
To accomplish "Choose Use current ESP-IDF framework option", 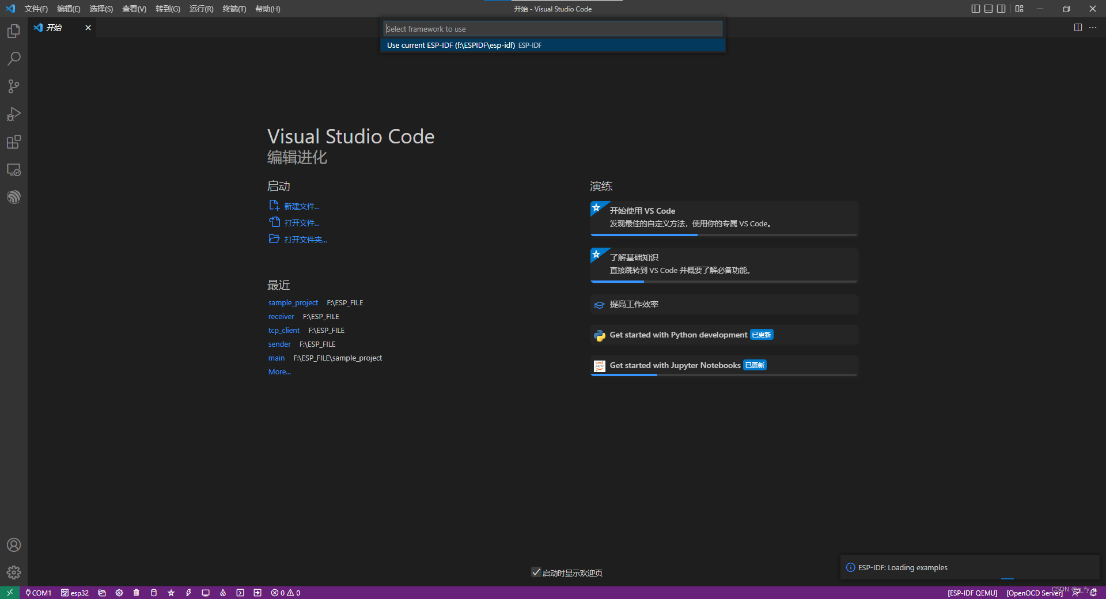I will 553,45.
